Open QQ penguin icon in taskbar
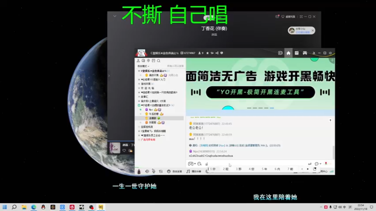 [43, 207]
